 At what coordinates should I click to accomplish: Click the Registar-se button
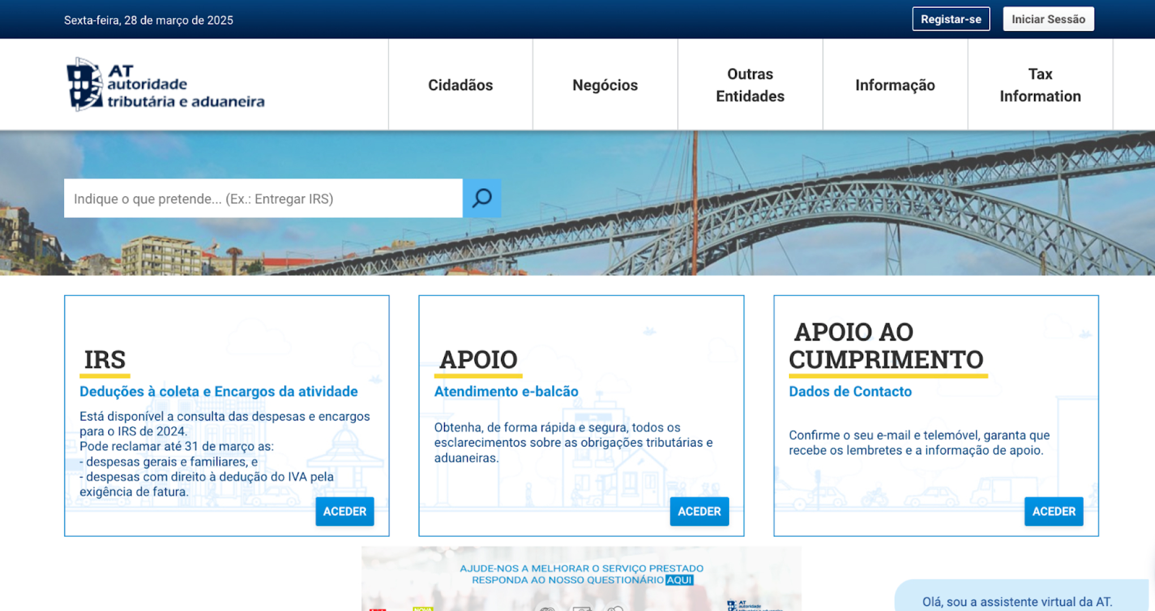[x=951, y=19]
